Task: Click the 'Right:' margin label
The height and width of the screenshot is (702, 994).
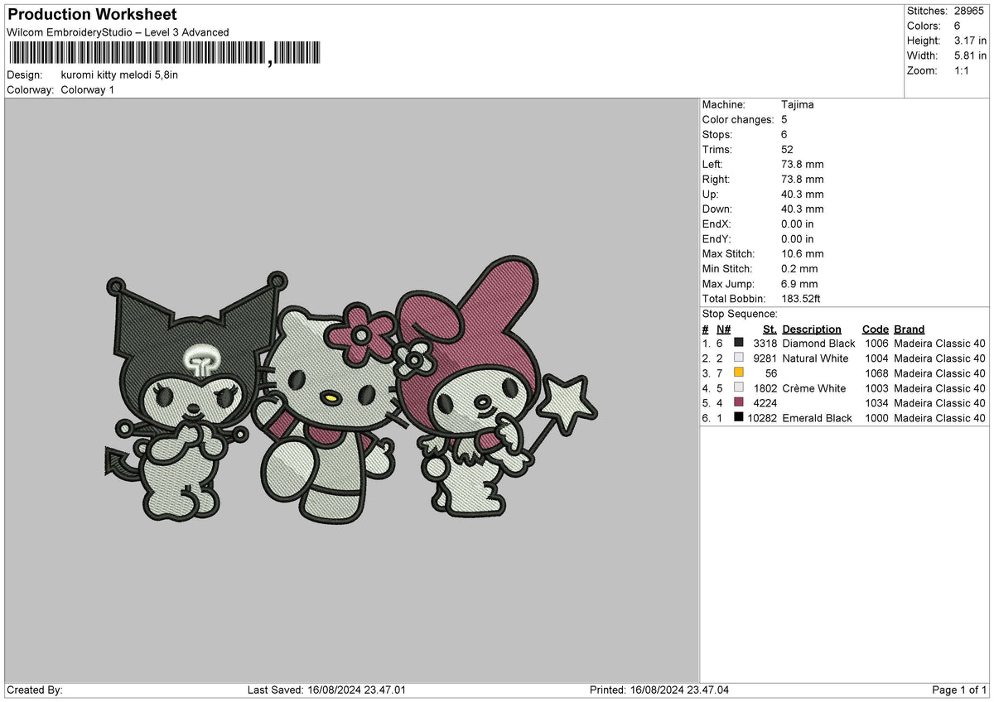Action: (x=717, y=180)
